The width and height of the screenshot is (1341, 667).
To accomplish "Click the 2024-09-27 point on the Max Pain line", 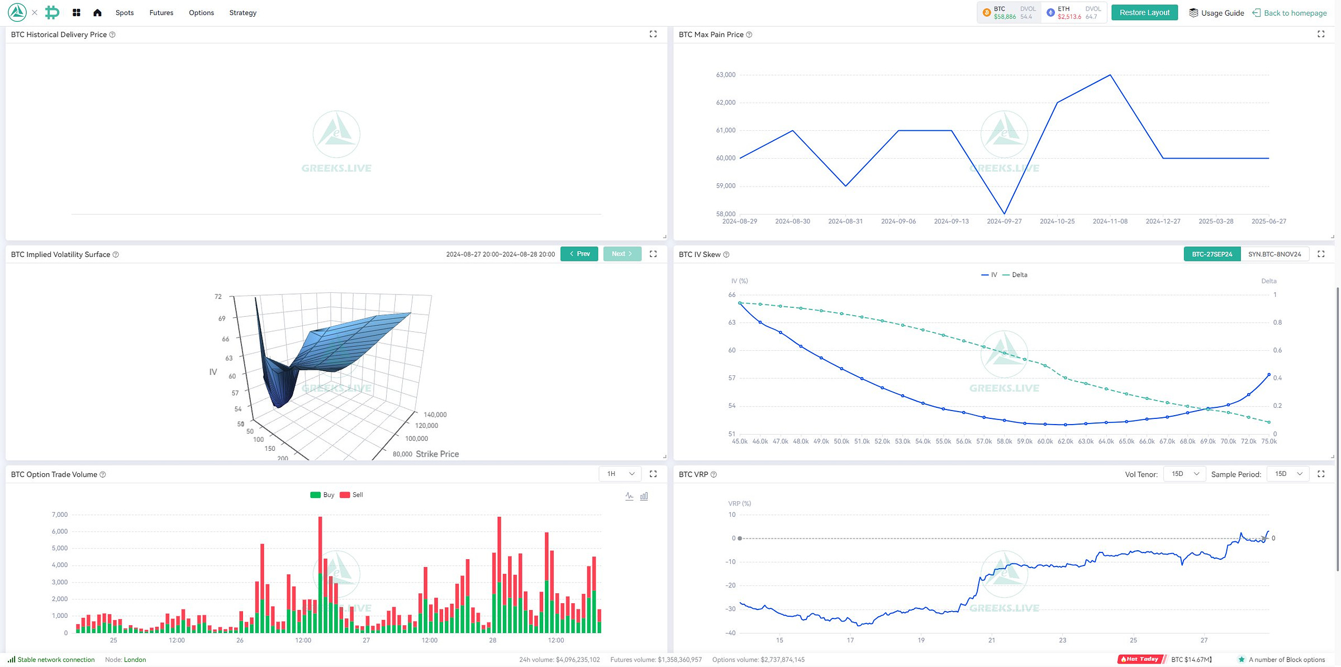I will (x=1004, y=213).
